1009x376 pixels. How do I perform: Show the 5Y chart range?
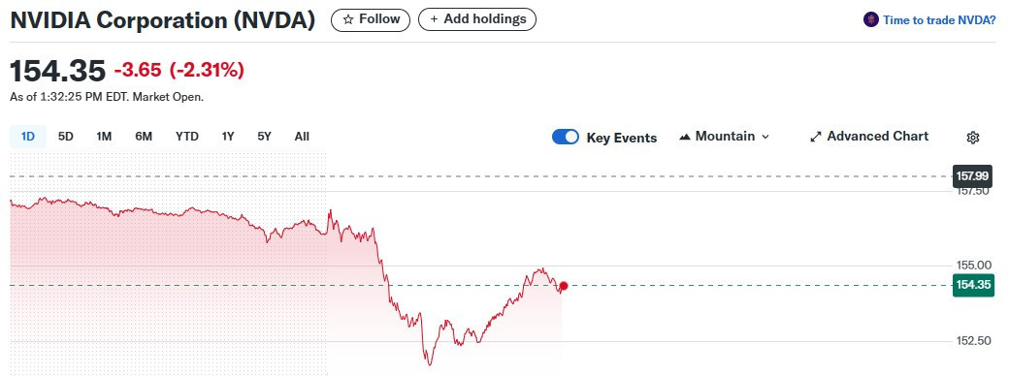click(265, 137)
